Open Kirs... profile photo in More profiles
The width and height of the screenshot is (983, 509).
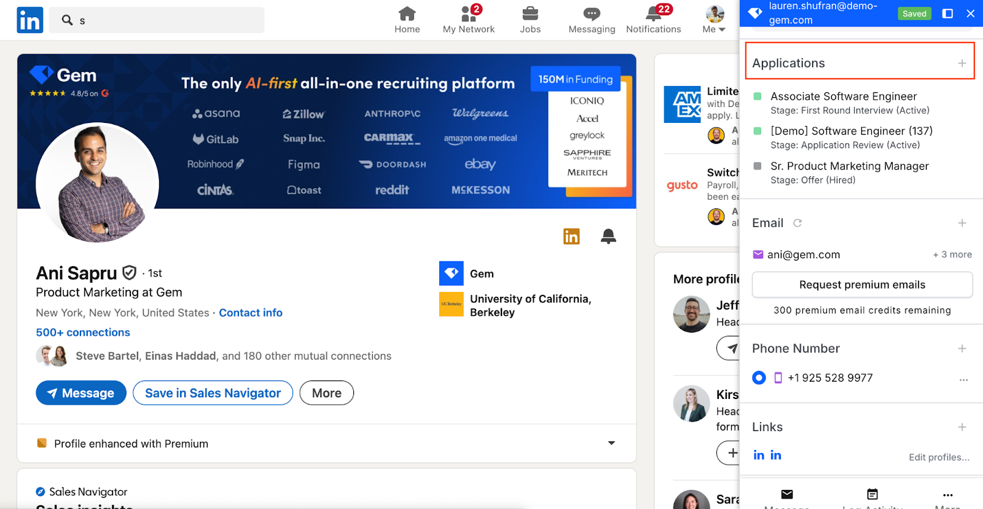pos(691,403)
